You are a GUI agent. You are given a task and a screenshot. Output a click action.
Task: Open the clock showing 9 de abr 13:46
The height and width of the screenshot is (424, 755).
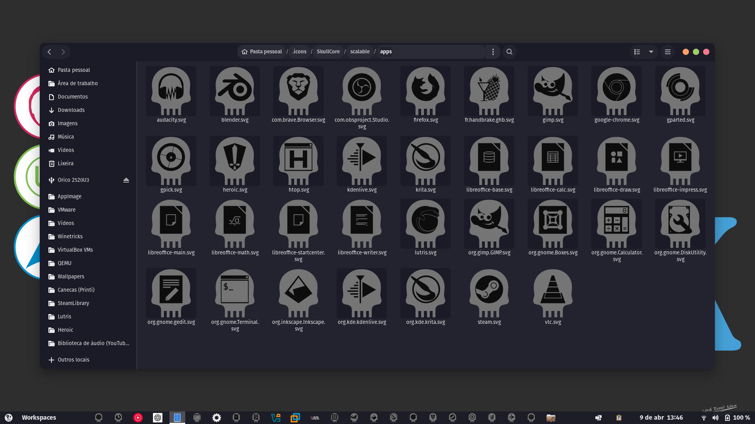coord(661,418)
